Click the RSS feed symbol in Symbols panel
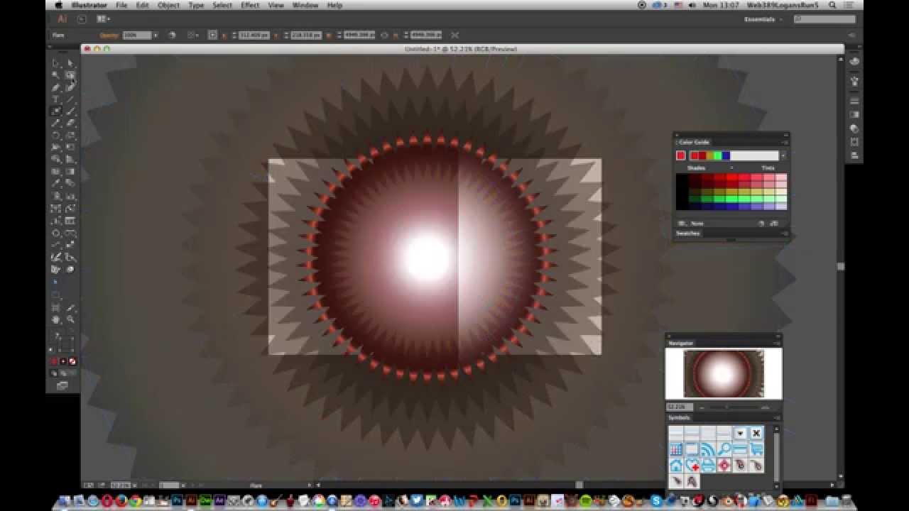The height and width of the screenshot is (511, 909). point(707,449)
